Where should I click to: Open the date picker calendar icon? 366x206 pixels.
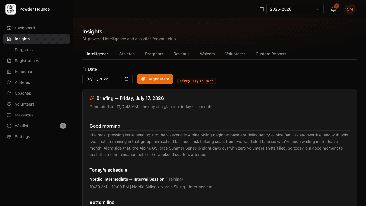tap(126, 79)
